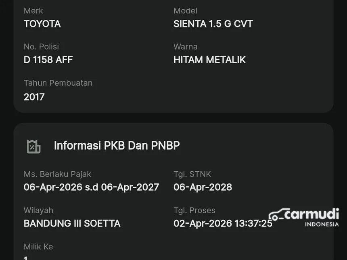The width and height of the screenshot is (347, 260).
Task: Select the tax validity date range
Action: pyautogui.click(x=91, y=187)
